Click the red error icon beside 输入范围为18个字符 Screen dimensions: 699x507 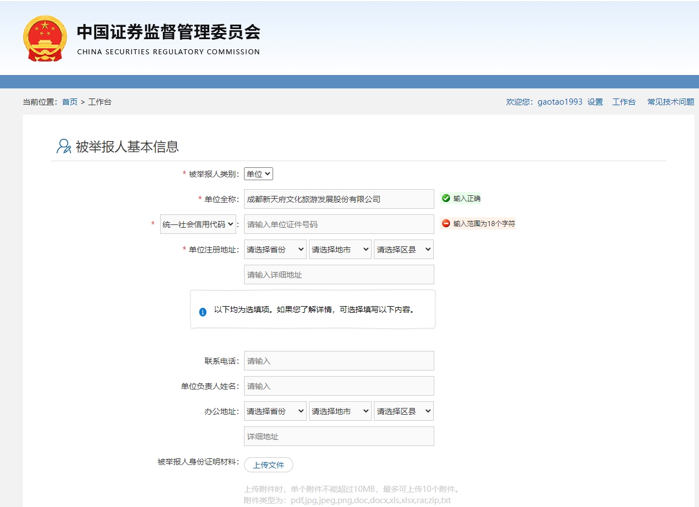click(446, 223)
